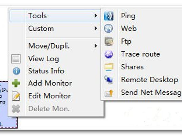The image size is (182, 136).
Task: Click the View Log list icon
Action: click(16, 59)
